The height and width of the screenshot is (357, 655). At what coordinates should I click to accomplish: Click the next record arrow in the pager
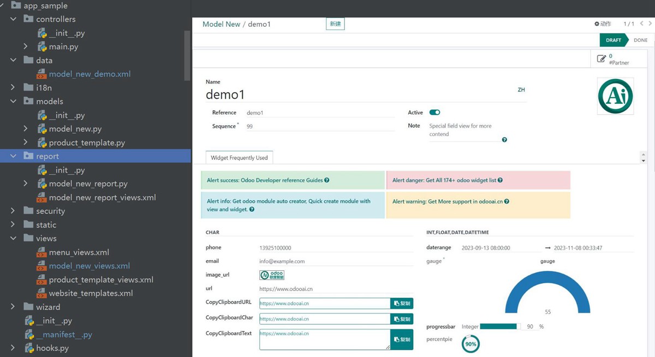[x=649, y=23]
